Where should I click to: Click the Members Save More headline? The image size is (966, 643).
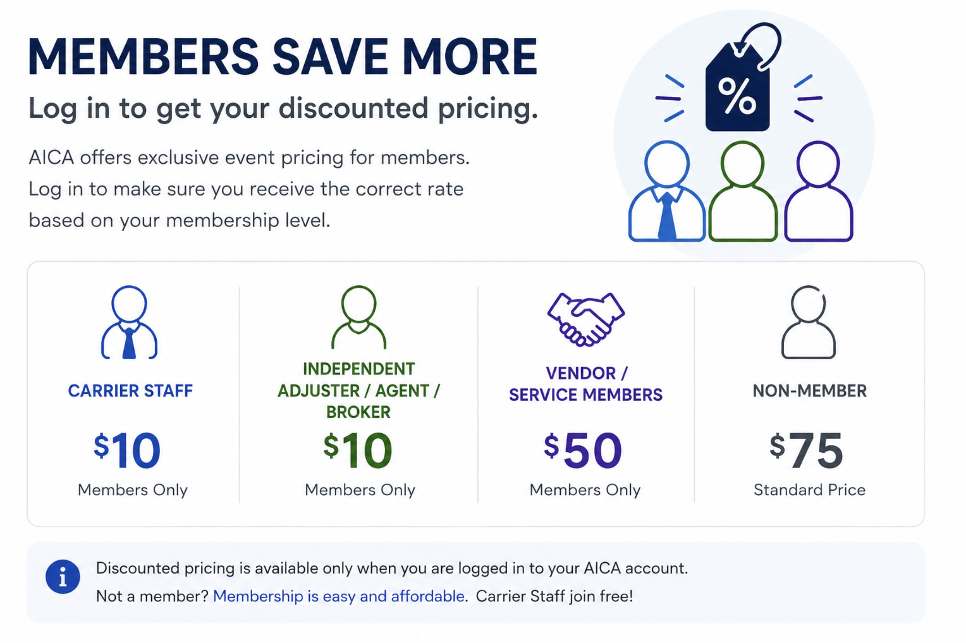pos(283,57)
